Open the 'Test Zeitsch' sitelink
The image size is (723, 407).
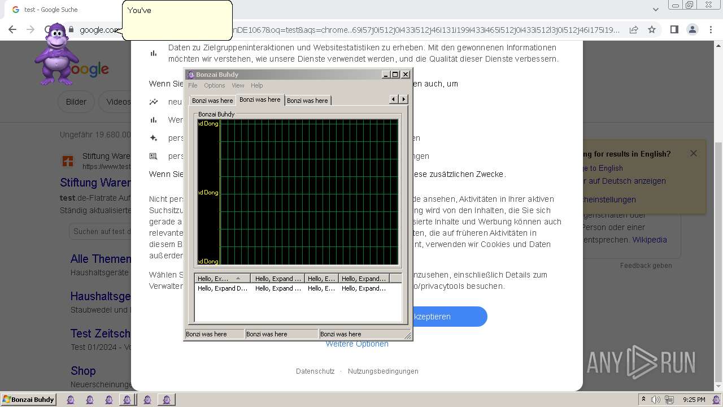101,334
